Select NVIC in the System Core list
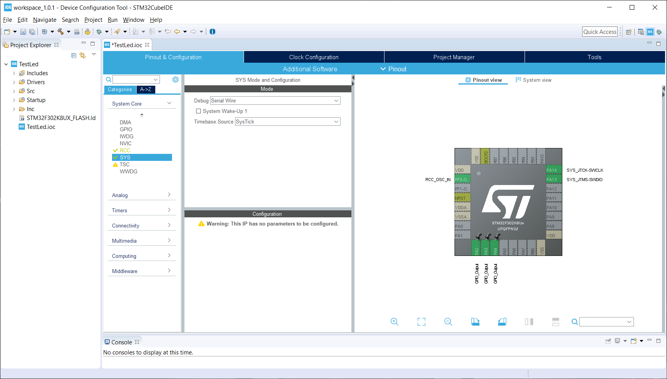The height and width of the screenshot is (379, 667). click(x=126, y=143)
